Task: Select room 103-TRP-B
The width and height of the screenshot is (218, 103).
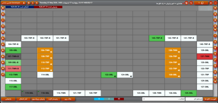Action: [x=29, y=38]
